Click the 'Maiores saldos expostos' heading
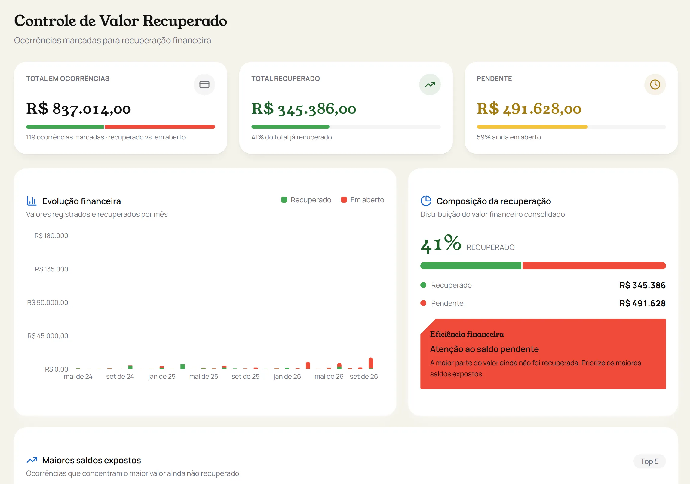 click(x=91, y=460)
